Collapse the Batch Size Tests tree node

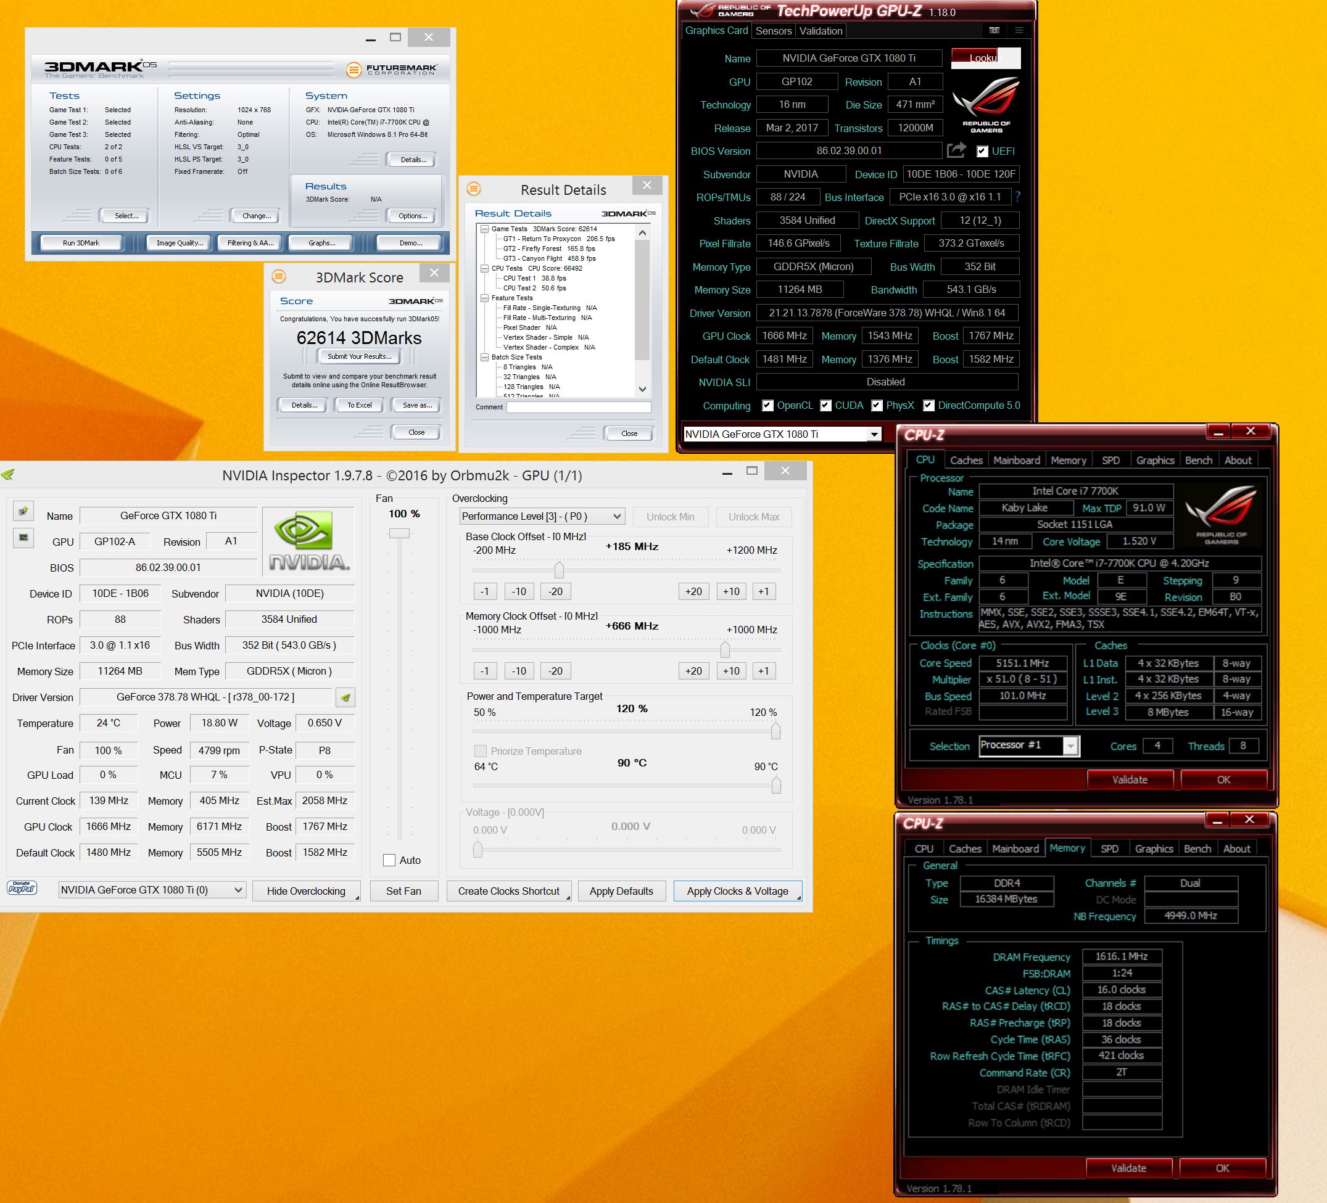click(x=484, y=357)
